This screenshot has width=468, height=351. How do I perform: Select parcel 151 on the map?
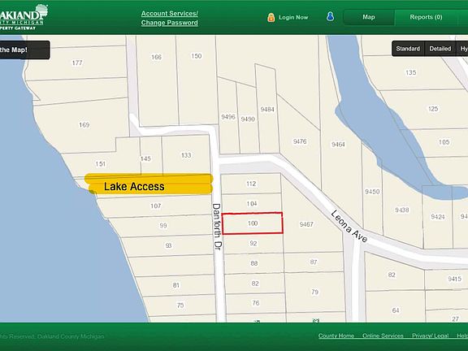(x=100, y=164)
